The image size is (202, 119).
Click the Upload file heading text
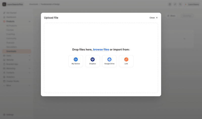51,18
